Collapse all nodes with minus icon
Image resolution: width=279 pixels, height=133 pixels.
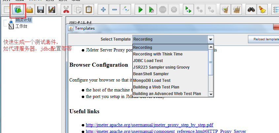[x=115, y=10]
